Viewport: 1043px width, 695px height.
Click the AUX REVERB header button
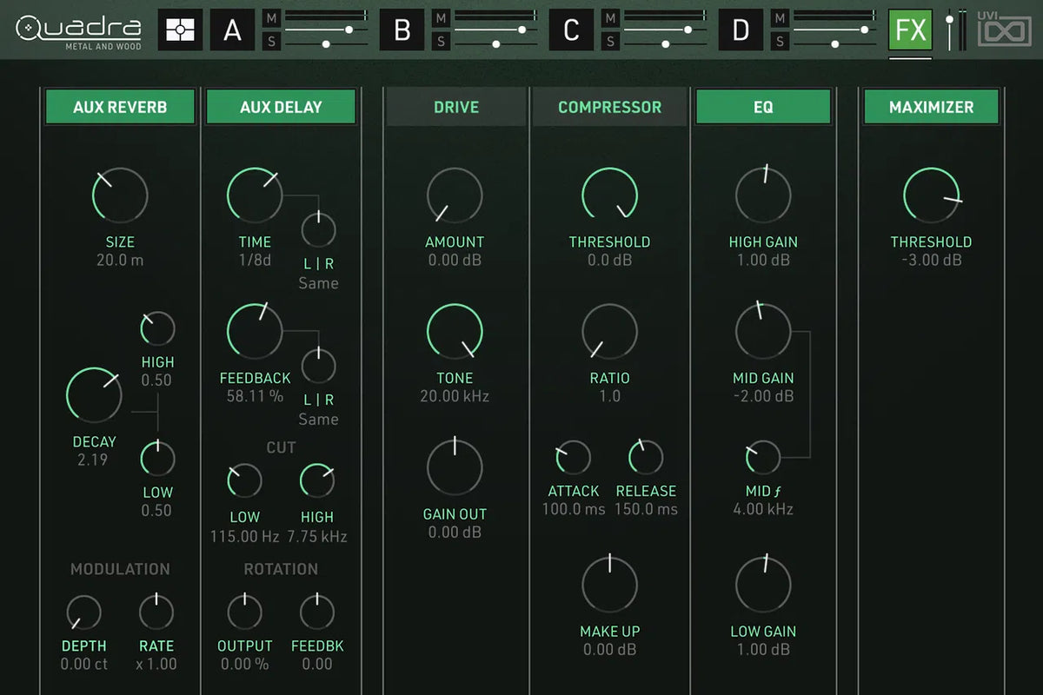pos(120,107)
